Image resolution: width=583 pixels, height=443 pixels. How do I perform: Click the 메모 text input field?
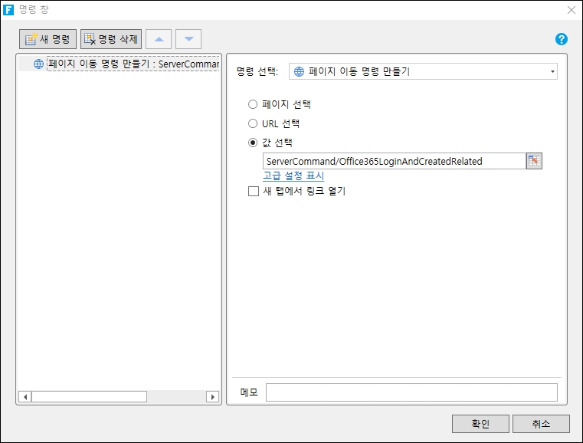[x=411, y=392]
